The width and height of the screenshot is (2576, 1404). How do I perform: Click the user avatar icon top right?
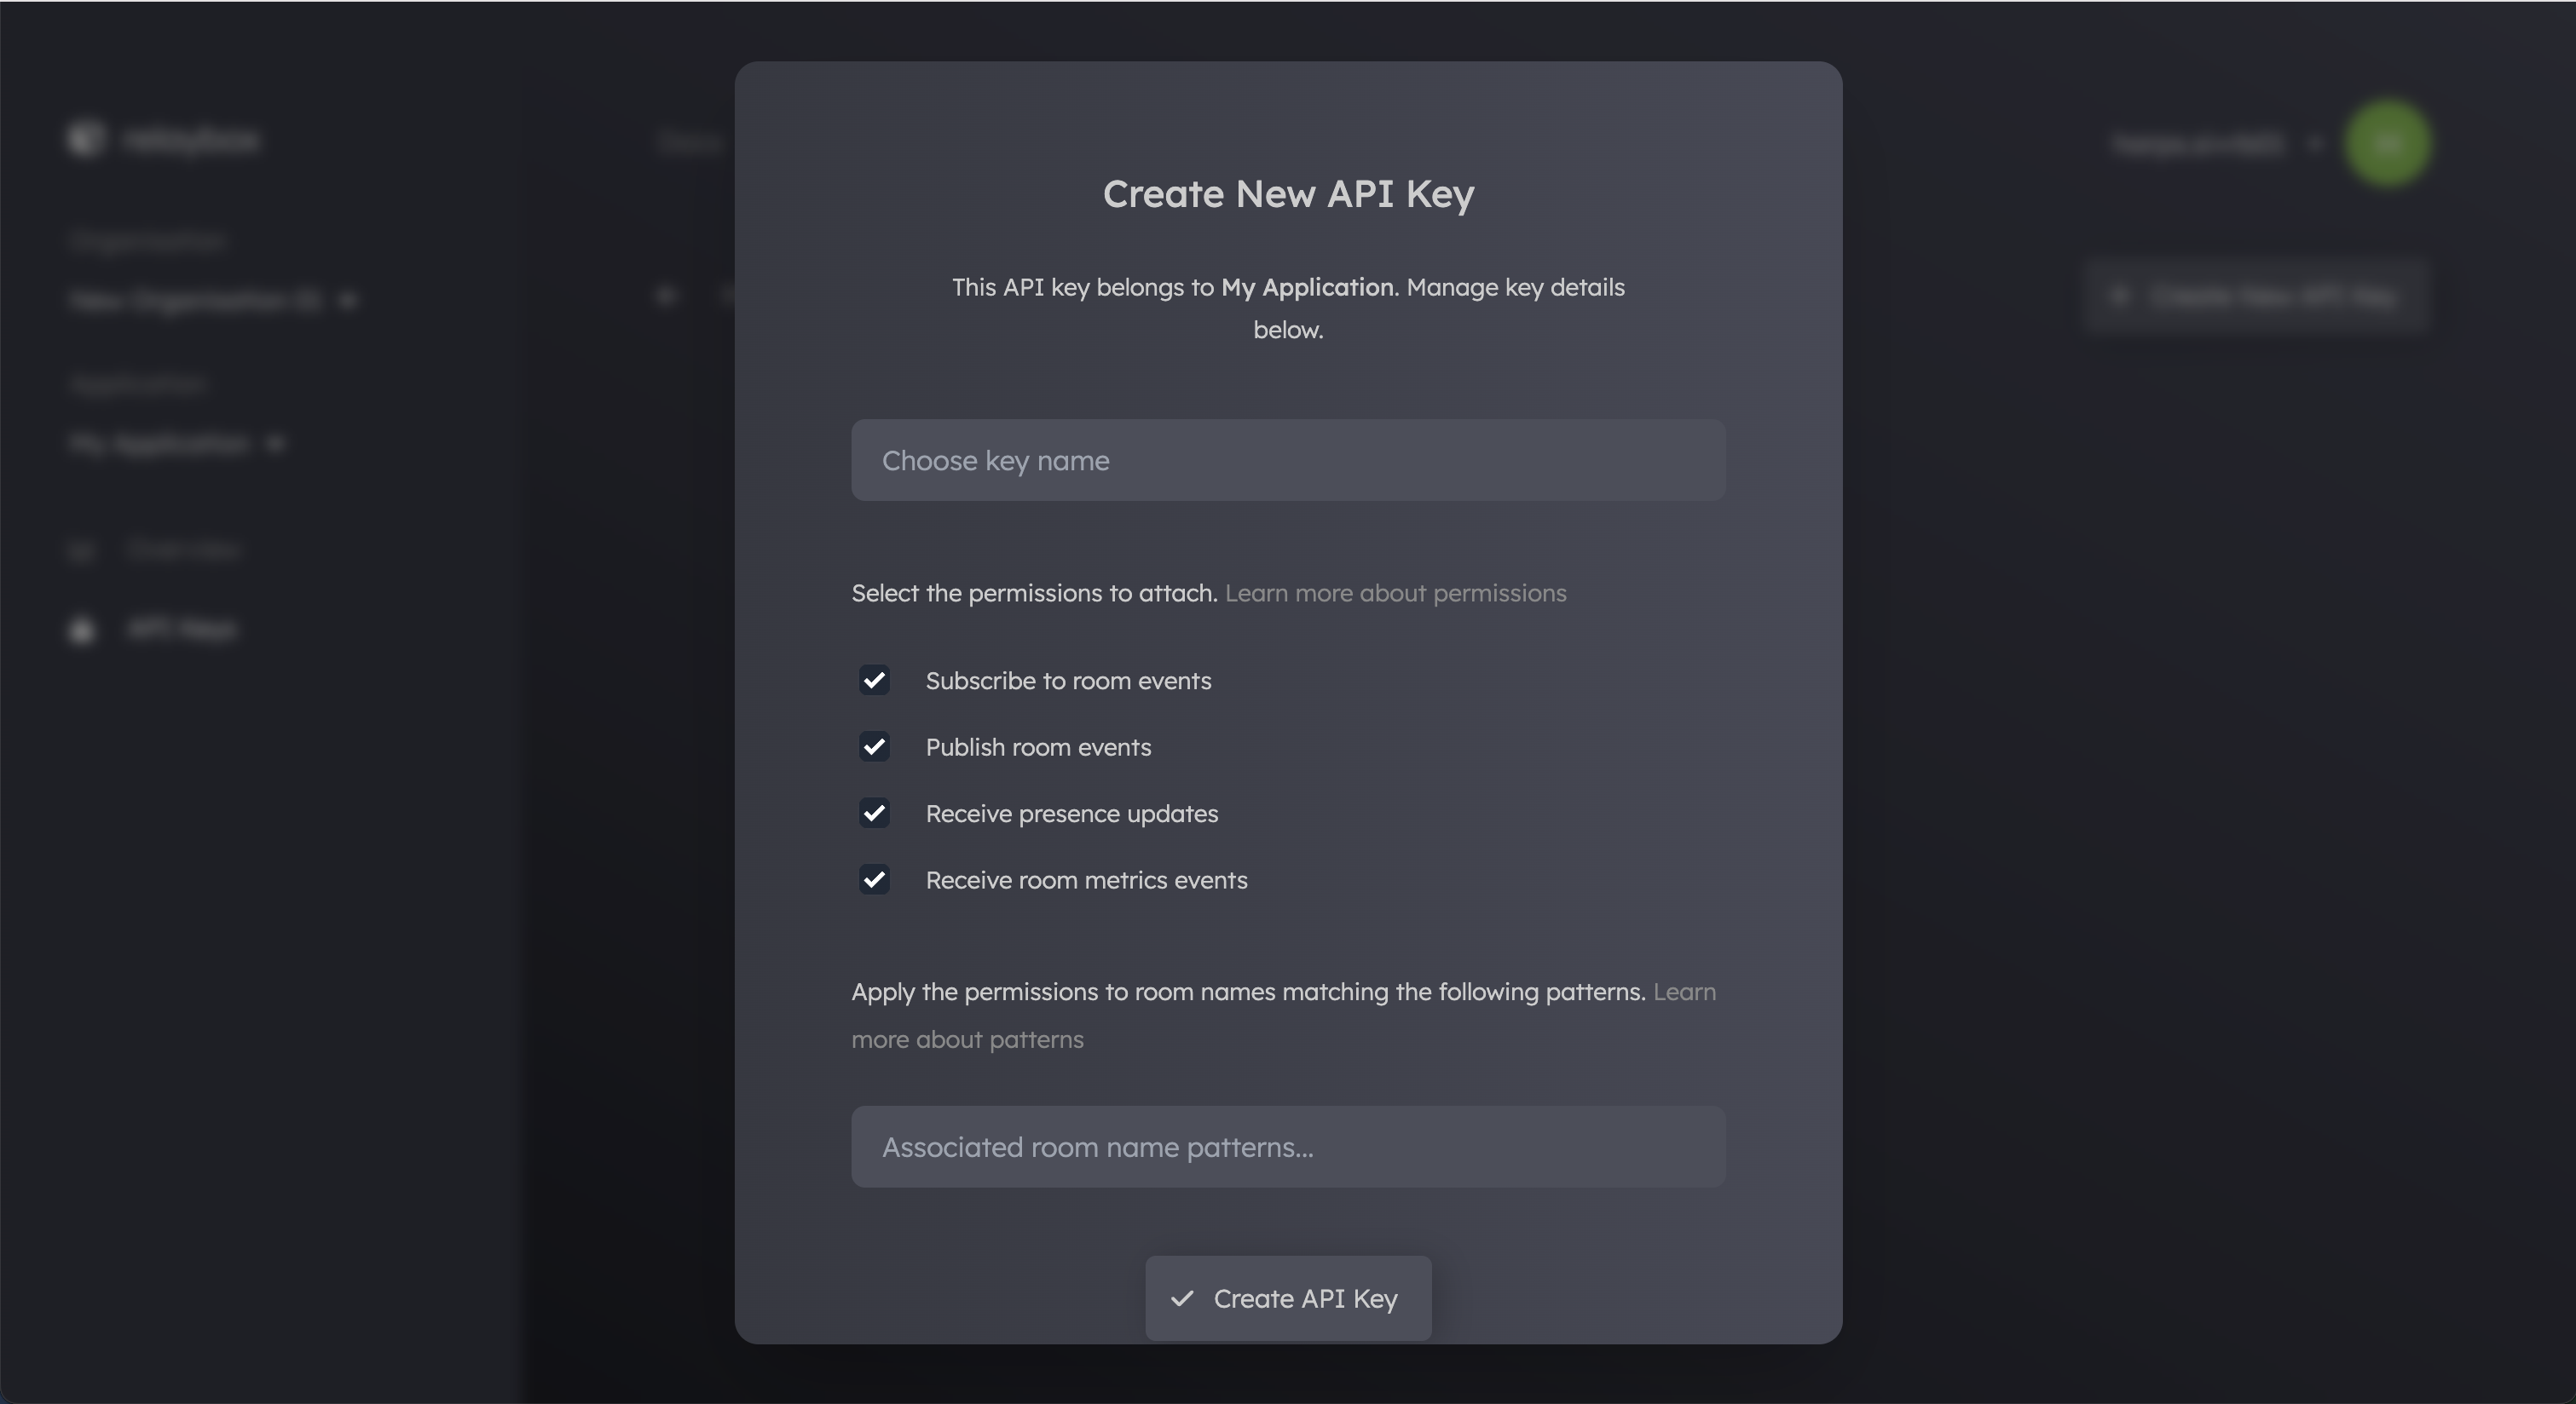[2388, 141]
